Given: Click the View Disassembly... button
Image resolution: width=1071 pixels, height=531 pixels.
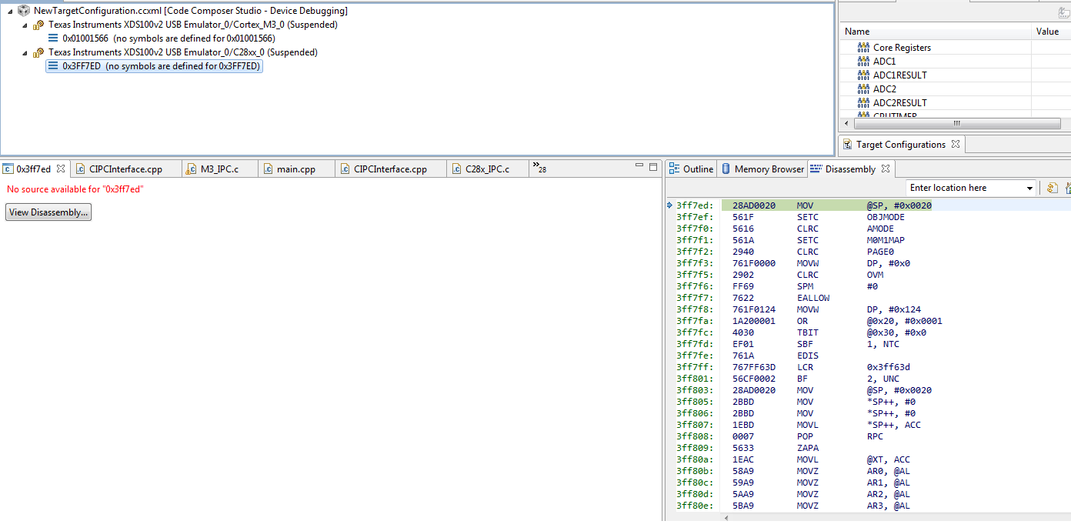Looking at the screenshot, I should 48,212.
